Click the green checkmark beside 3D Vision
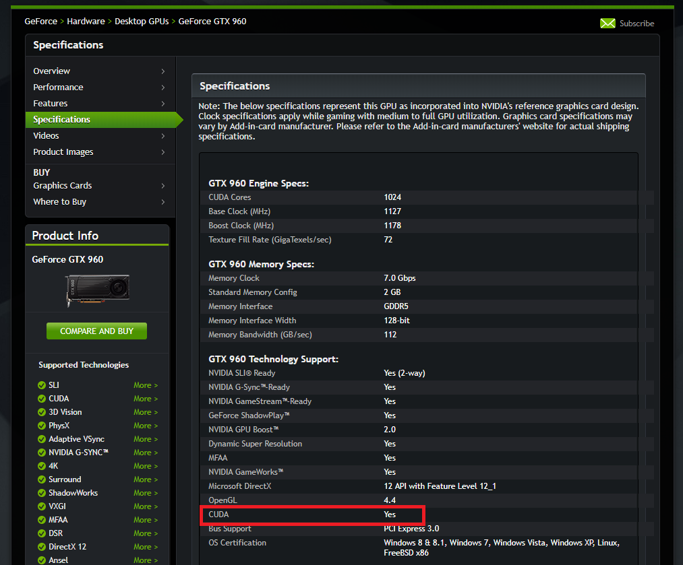Screen dimensions: 683x565 (x=42, y=412)
